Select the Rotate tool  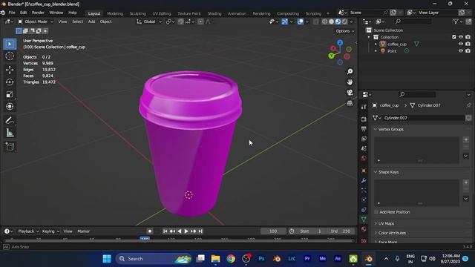pyautogui.click(x=10, y=82)
